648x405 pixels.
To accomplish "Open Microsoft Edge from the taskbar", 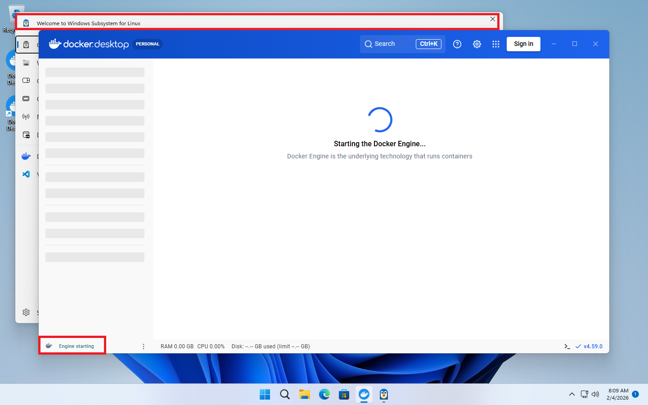I will click(x=324, y=395).
